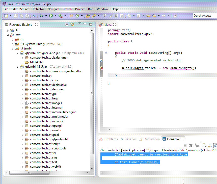Open External Tools dropdown arrow
Image resolution: width=217 pixels, height=184 pixels.
[x=65, y=16]
